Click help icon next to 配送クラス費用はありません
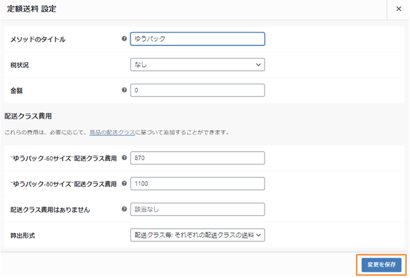410x278 pixels. (124, 209)
